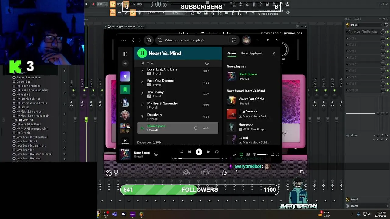The width and height of the screenshot is (390, 219).
Task: Create a playlist with the plus icon
Action: point(125,63)
